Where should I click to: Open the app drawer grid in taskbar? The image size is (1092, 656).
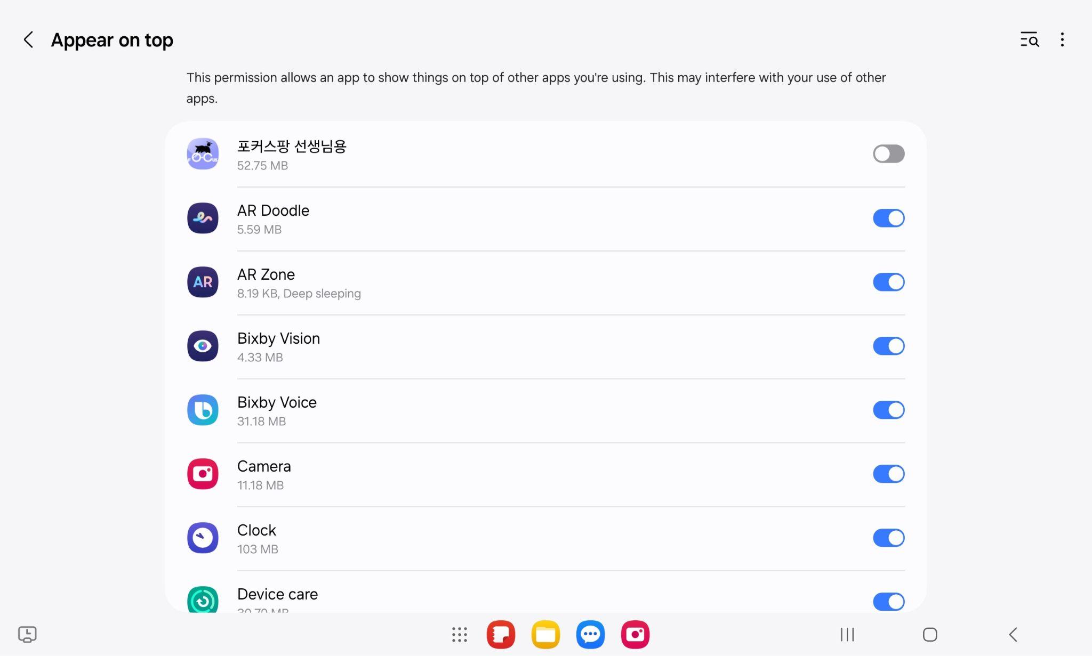(459, 635)
